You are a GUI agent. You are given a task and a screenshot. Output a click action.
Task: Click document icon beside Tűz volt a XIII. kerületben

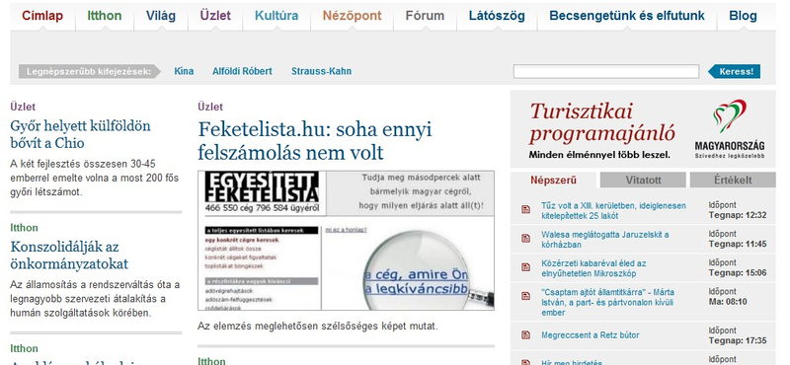point(526,209)
